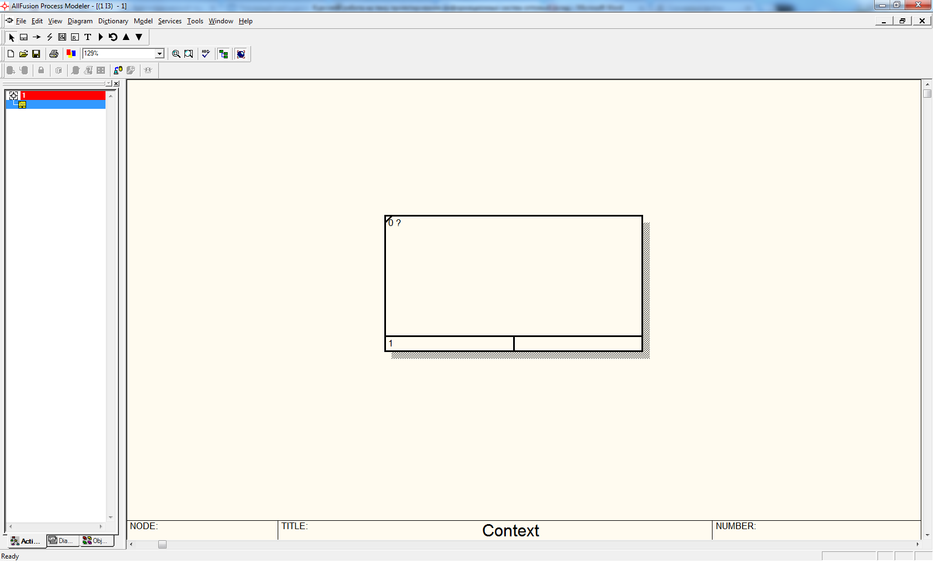Run the ABC spell check
The height and width of the screenshot is (583, 933).
click(x=206, y=54)
